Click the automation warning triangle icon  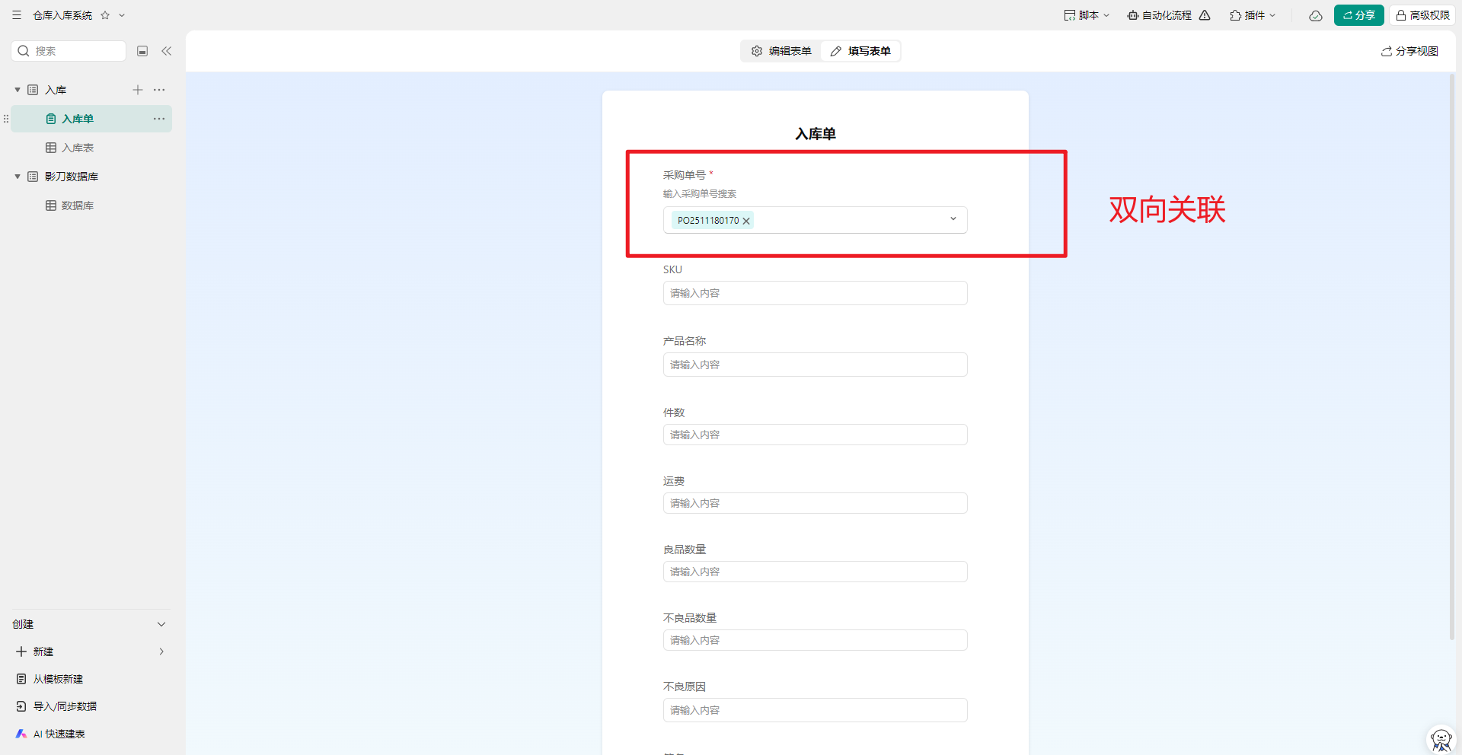(1205, 15)
